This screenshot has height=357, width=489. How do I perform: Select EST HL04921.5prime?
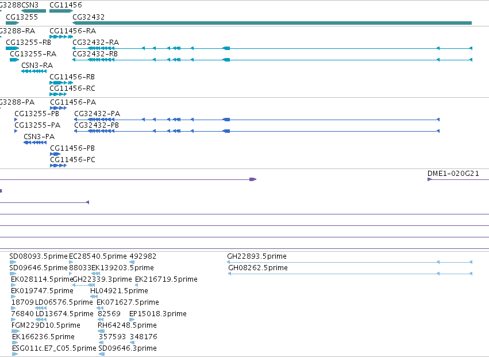(94, 297)
